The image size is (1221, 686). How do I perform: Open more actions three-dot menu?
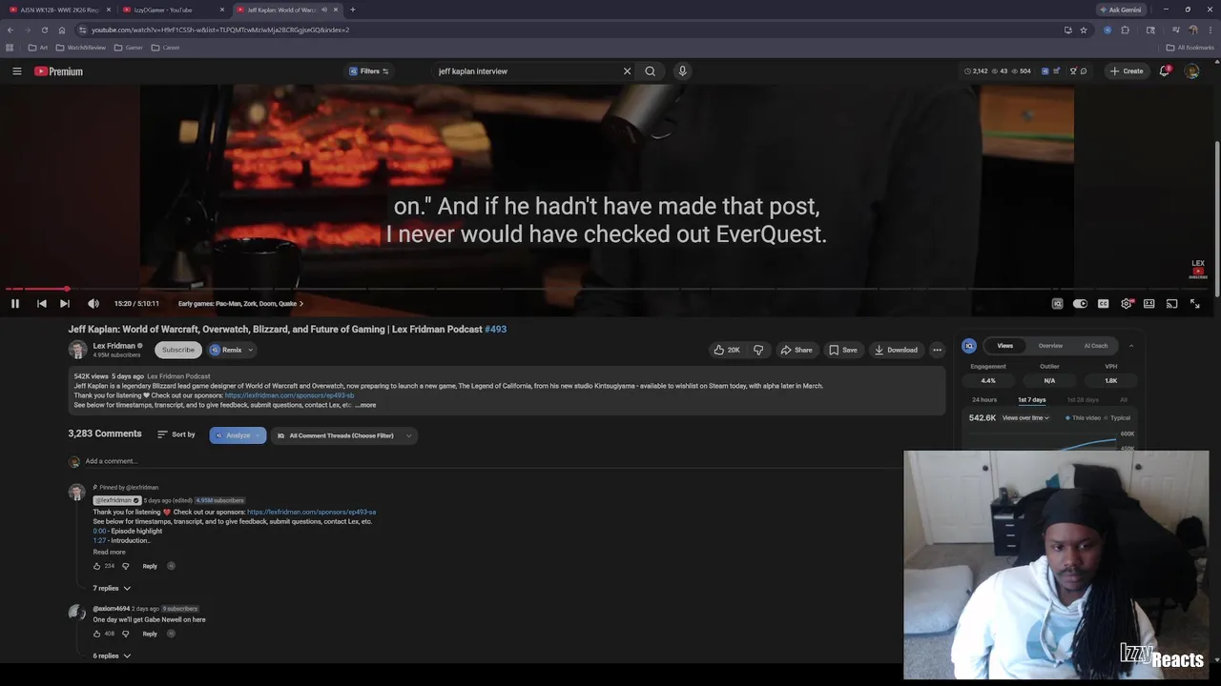pos(937,350)
